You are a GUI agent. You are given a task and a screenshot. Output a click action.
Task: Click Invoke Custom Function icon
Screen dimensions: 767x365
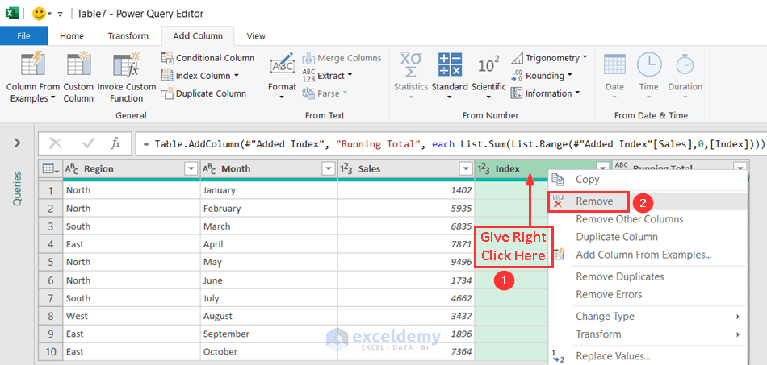[x=127, y=64]
